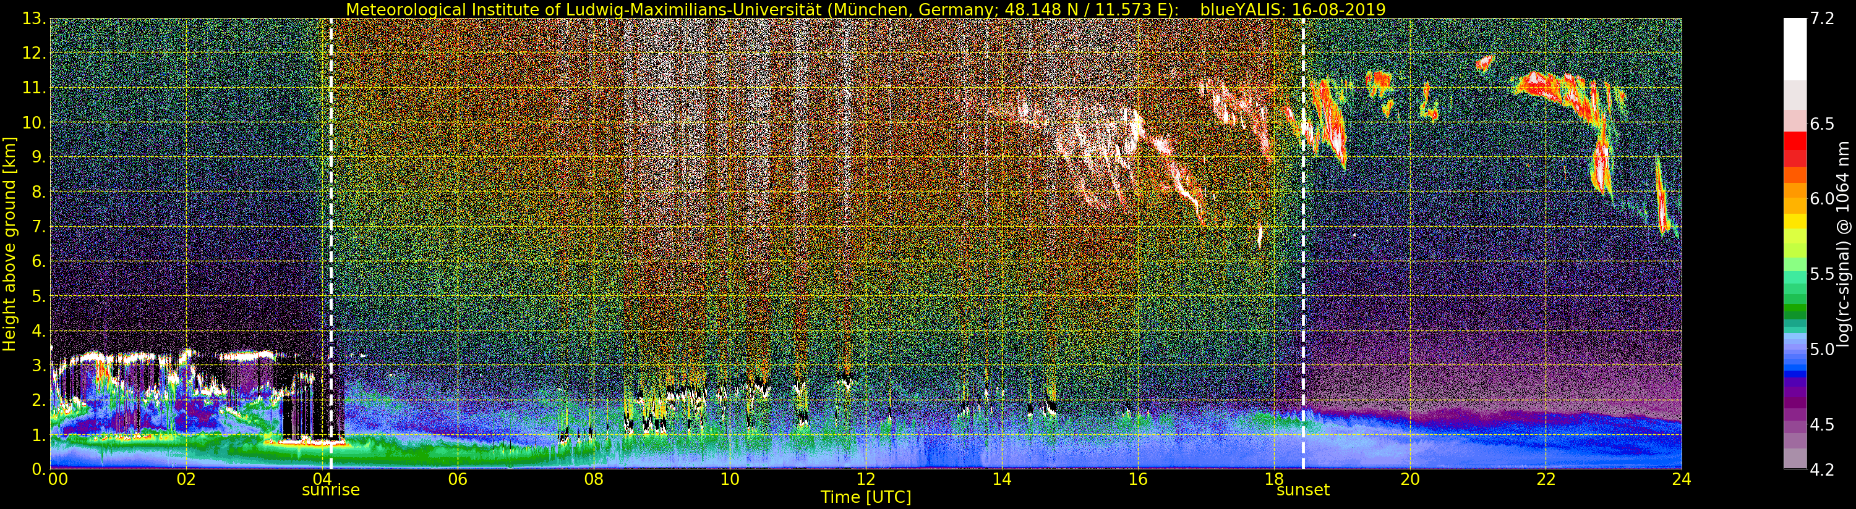Viewport: 1856px width, 509px height.
Task: Click the height axis tick "12."
Action: tap(35, 53)
